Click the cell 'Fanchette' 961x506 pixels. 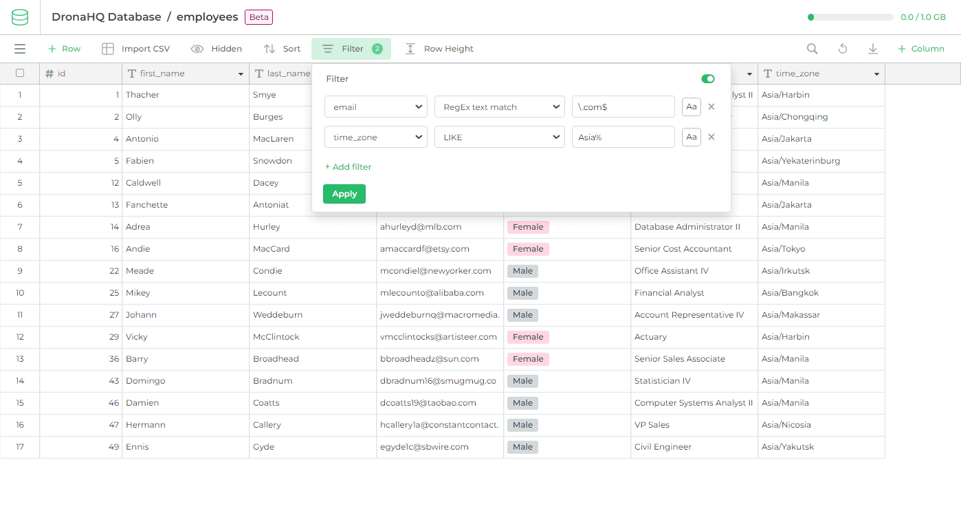[x=186, y=205]
